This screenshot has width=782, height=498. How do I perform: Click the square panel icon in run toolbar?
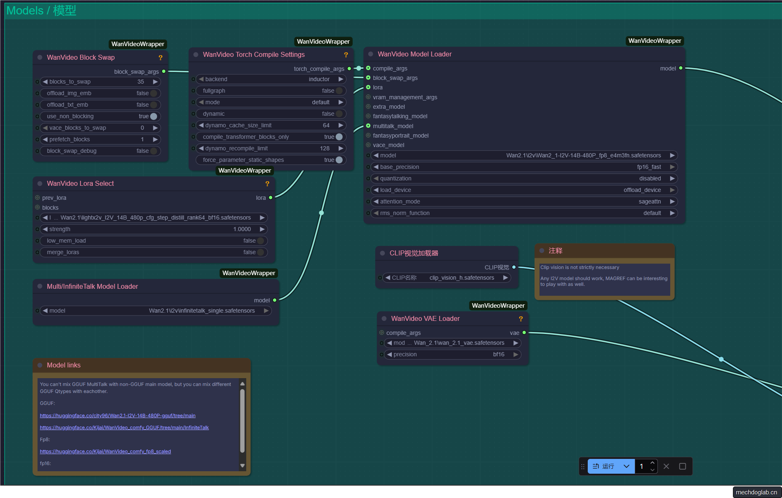pyautogui.click(x=683, y=466)
